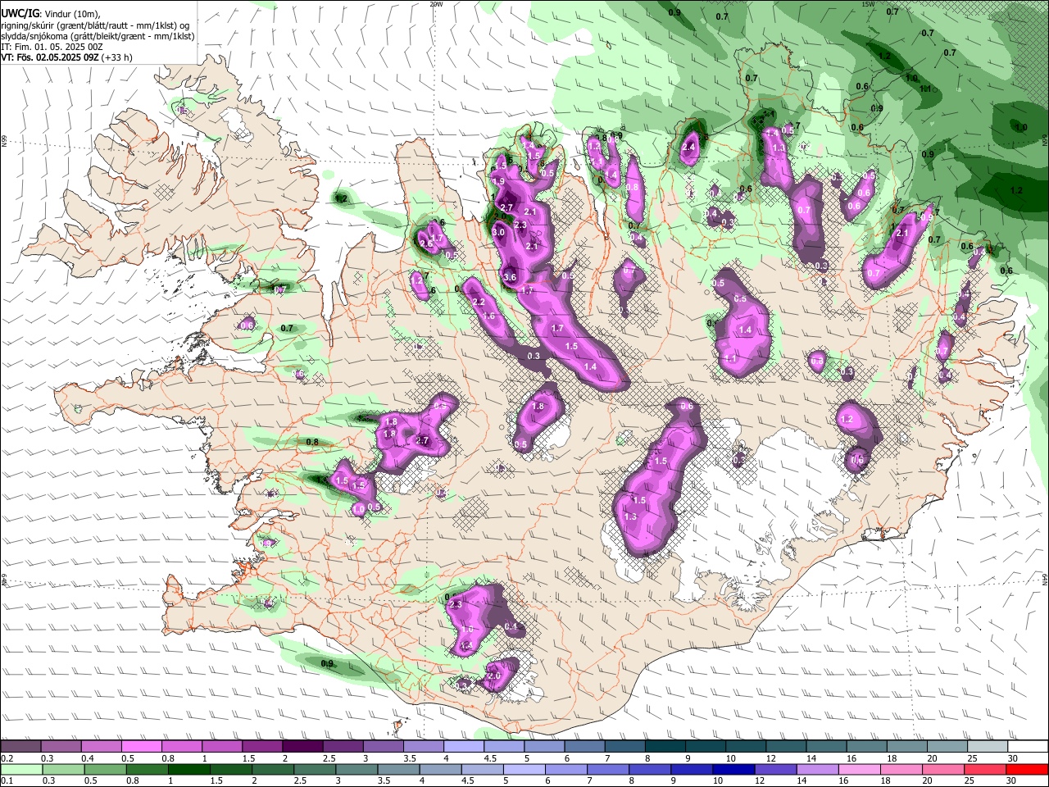
Task: Click the "15W" longitude label
Action: 867,4
